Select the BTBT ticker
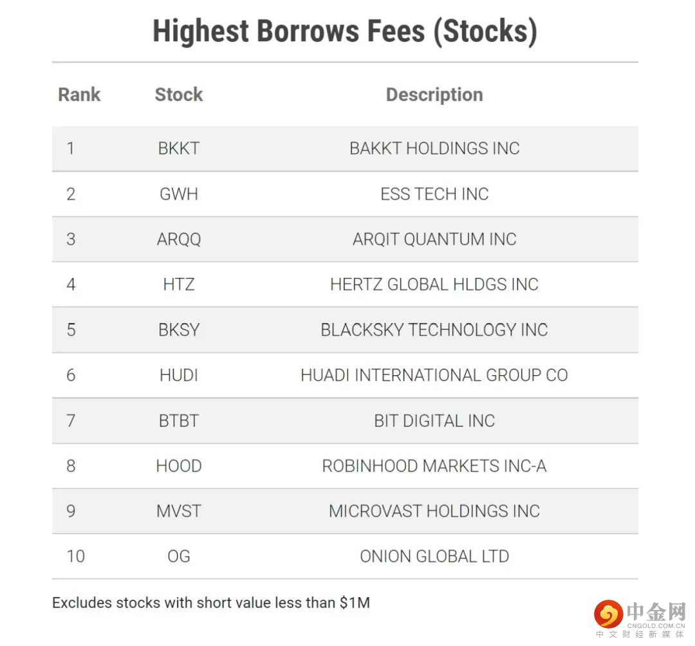The image size is (695, 646). point(179,421)
